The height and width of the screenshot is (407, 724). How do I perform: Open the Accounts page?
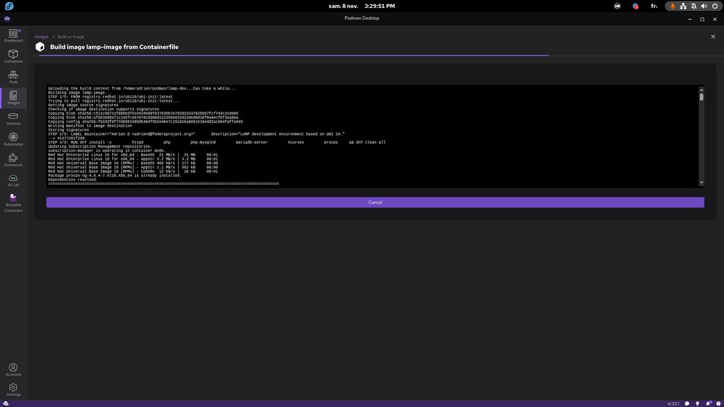point(13,370)
